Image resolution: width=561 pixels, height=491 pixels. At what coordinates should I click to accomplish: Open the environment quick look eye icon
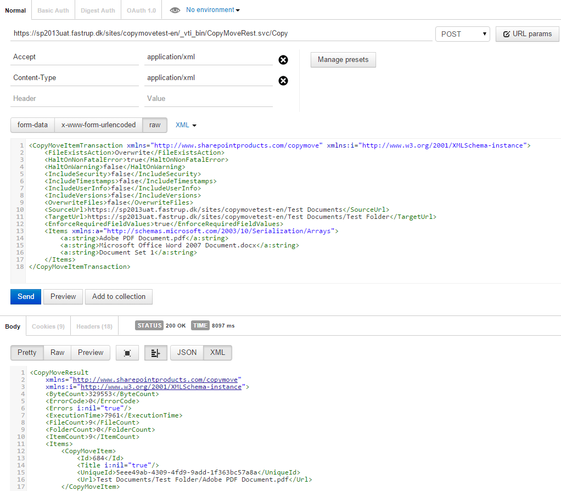coord(175,9)
